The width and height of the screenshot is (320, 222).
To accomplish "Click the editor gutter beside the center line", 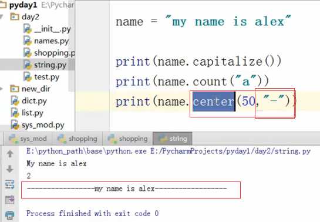I will click(x=92, y=102).
